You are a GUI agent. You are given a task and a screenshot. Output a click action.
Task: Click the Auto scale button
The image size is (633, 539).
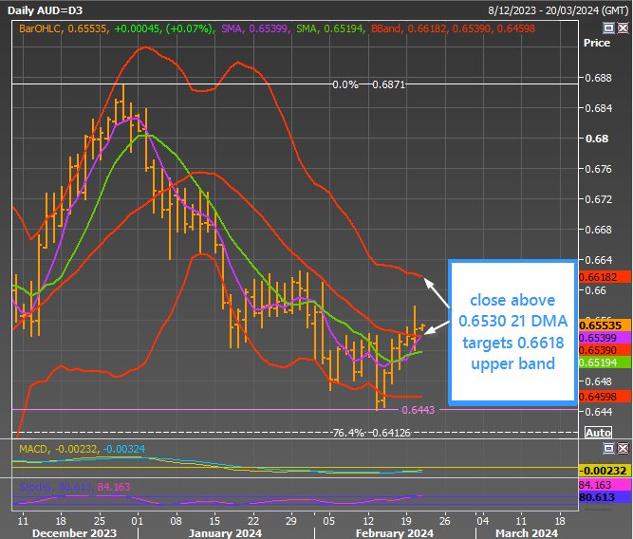click(x=598, y=433)
